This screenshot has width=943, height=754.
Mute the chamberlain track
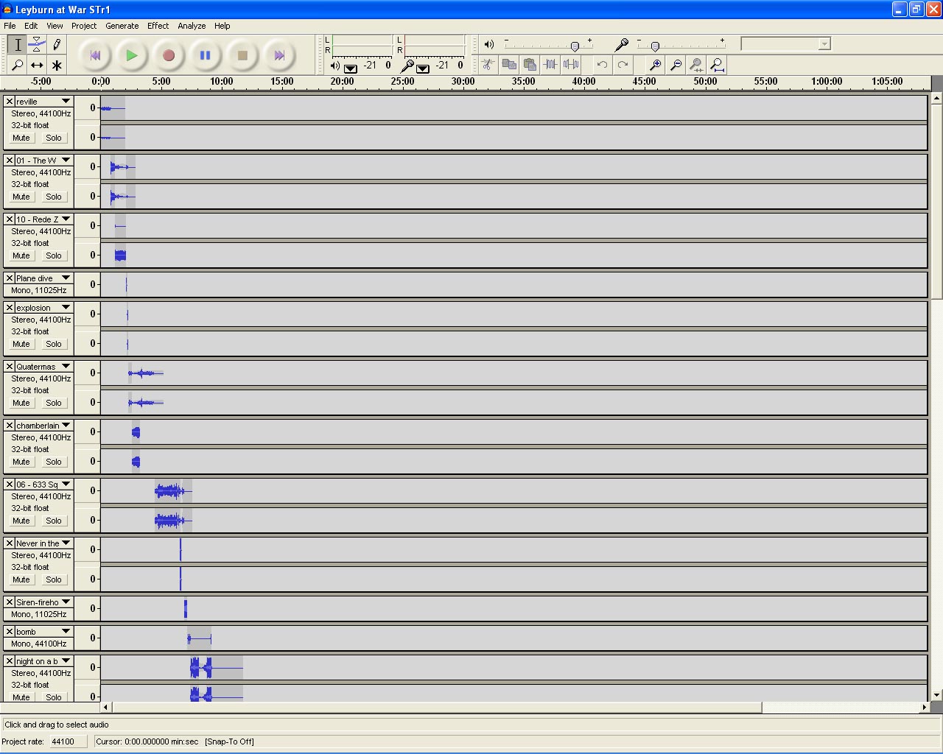(21, 462)
